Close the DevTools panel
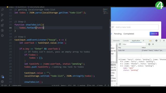The image size is (166, 93). point(164,41)
